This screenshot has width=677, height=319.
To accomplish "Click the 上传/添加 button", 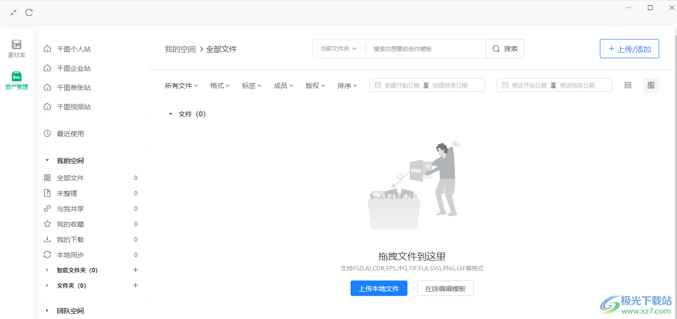I will pyautogui.click(x=629, y=49).
